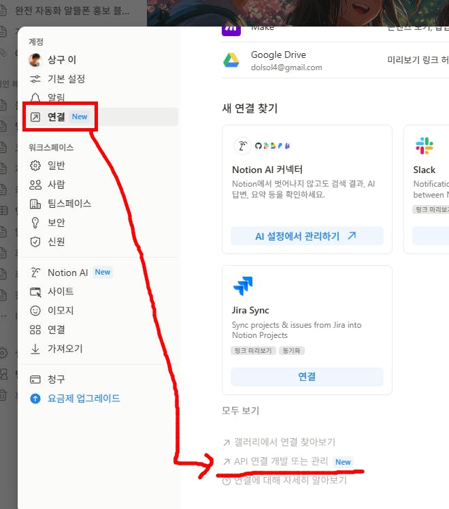The height and width of the screenshot is (509, 449).
Task: Click the Google Drive logo icon
Action: coord(231,61)
